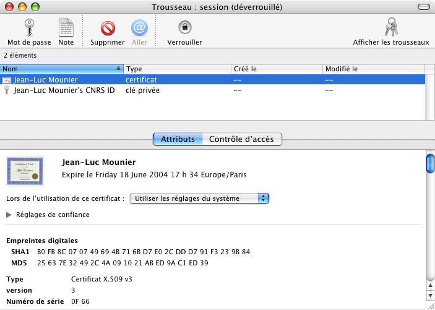This screenshot has height=310, width=435.
Task: Click the Aller @ icon
Action: coord(139,27)
